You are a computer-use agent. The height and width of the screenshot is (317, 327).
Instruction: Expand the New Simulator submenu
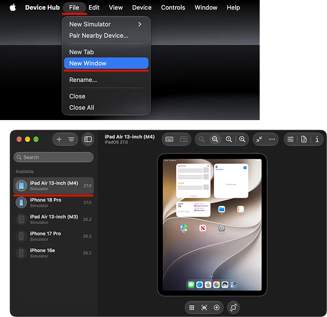point(106,24)
